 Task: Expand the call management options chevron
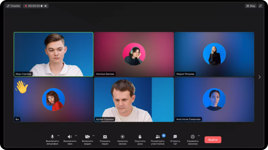pos(199,136)
